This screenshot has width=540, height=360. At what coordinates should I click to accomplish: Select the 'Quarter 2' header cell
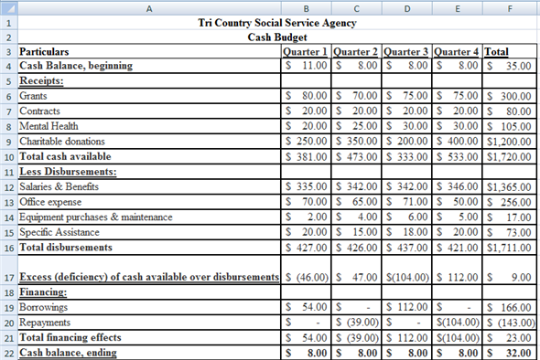click(356, 51)
